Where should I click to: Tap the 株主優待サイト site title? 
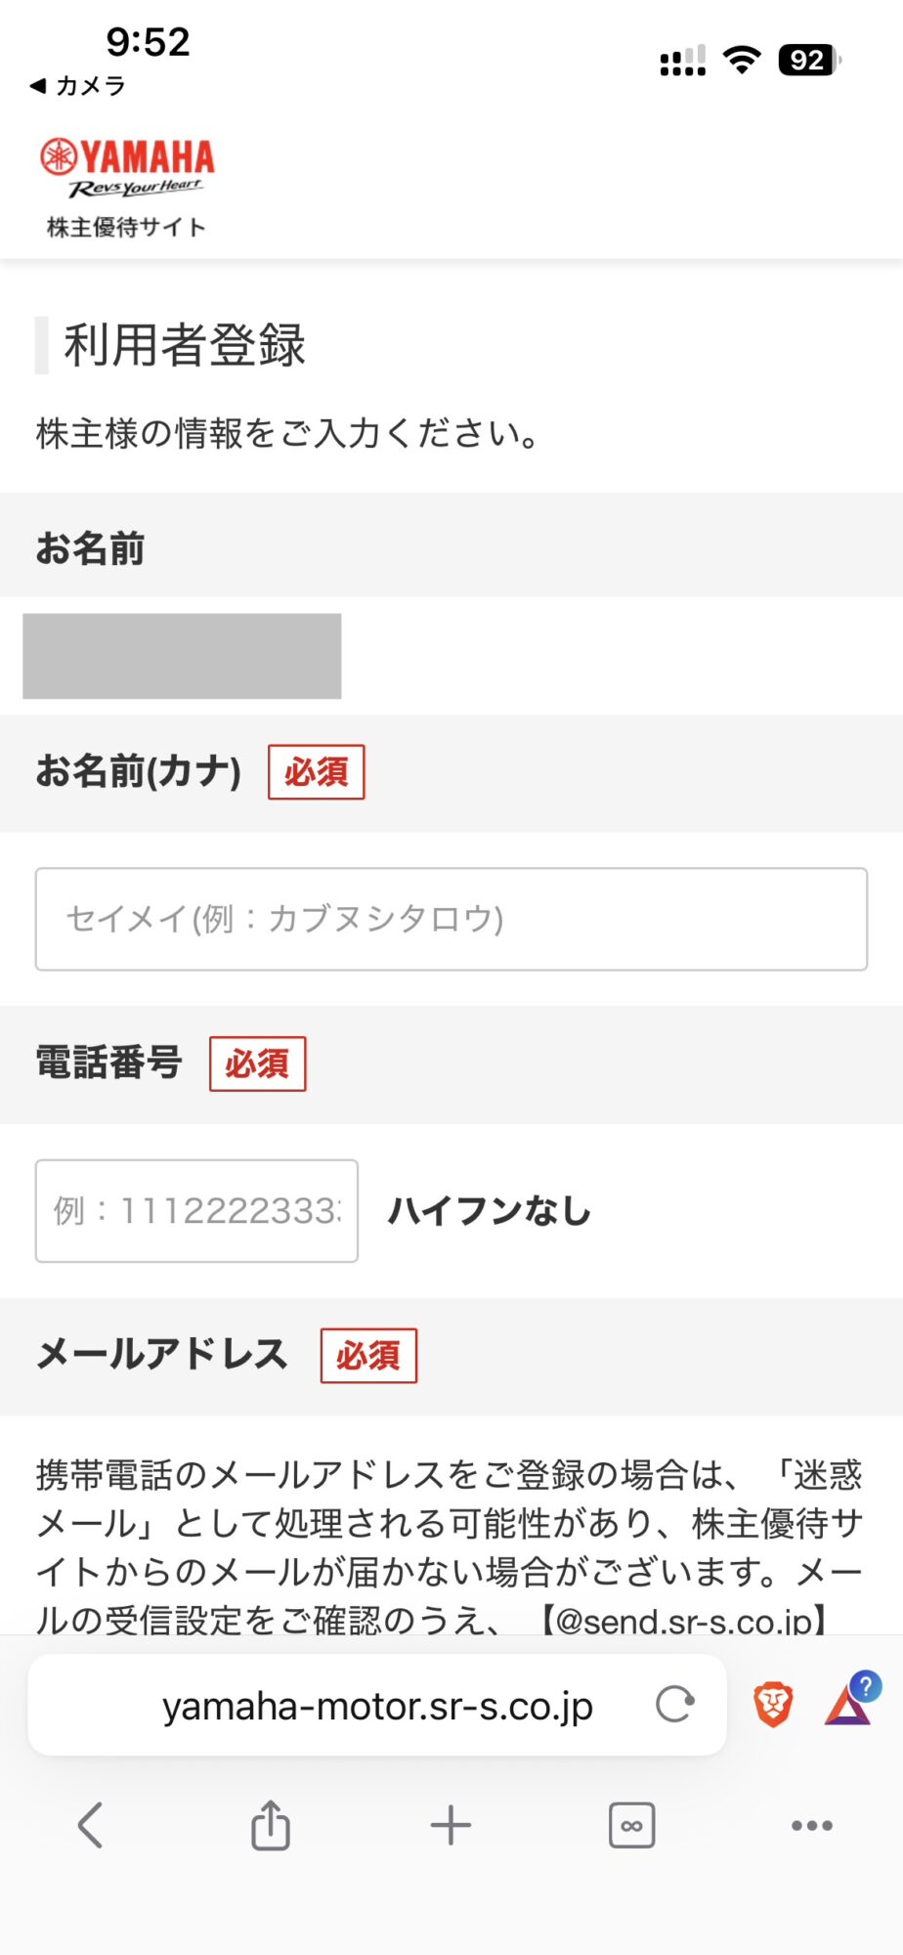pyautogui.click(x=127, y=228)
